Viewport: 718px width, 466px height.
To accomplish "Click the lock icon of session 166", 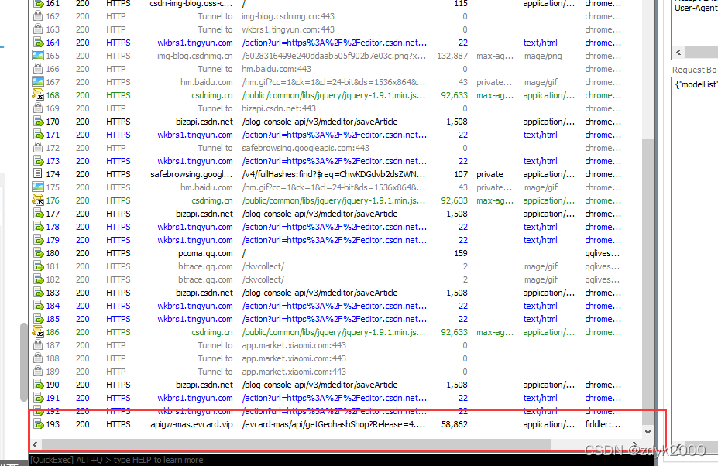I will coord(38,69).
